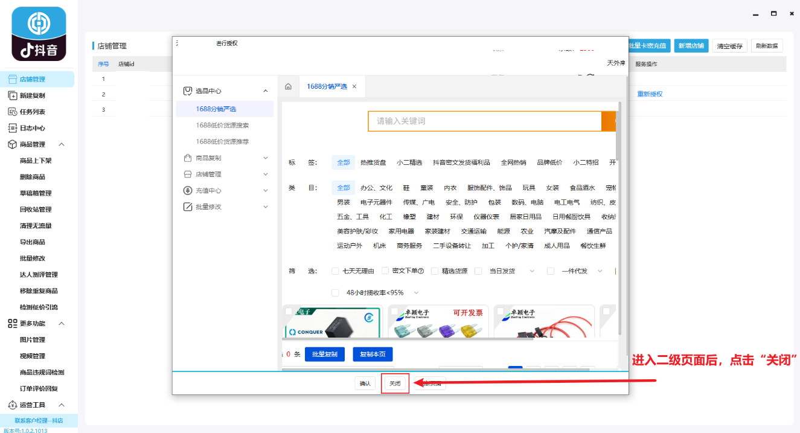The height and width of the screenshot is (433, 800).
Task: Click the 运营工具 sidebar icon
Action: click(x=12, y=405)
